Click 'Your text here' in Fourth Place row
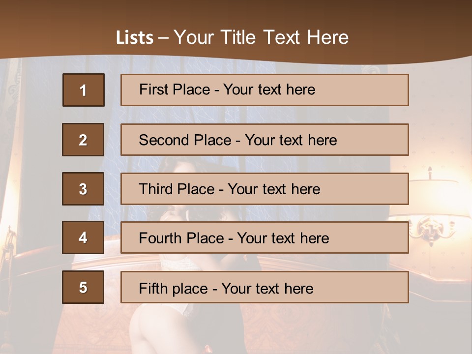The image size is (472, 354). 283,238
